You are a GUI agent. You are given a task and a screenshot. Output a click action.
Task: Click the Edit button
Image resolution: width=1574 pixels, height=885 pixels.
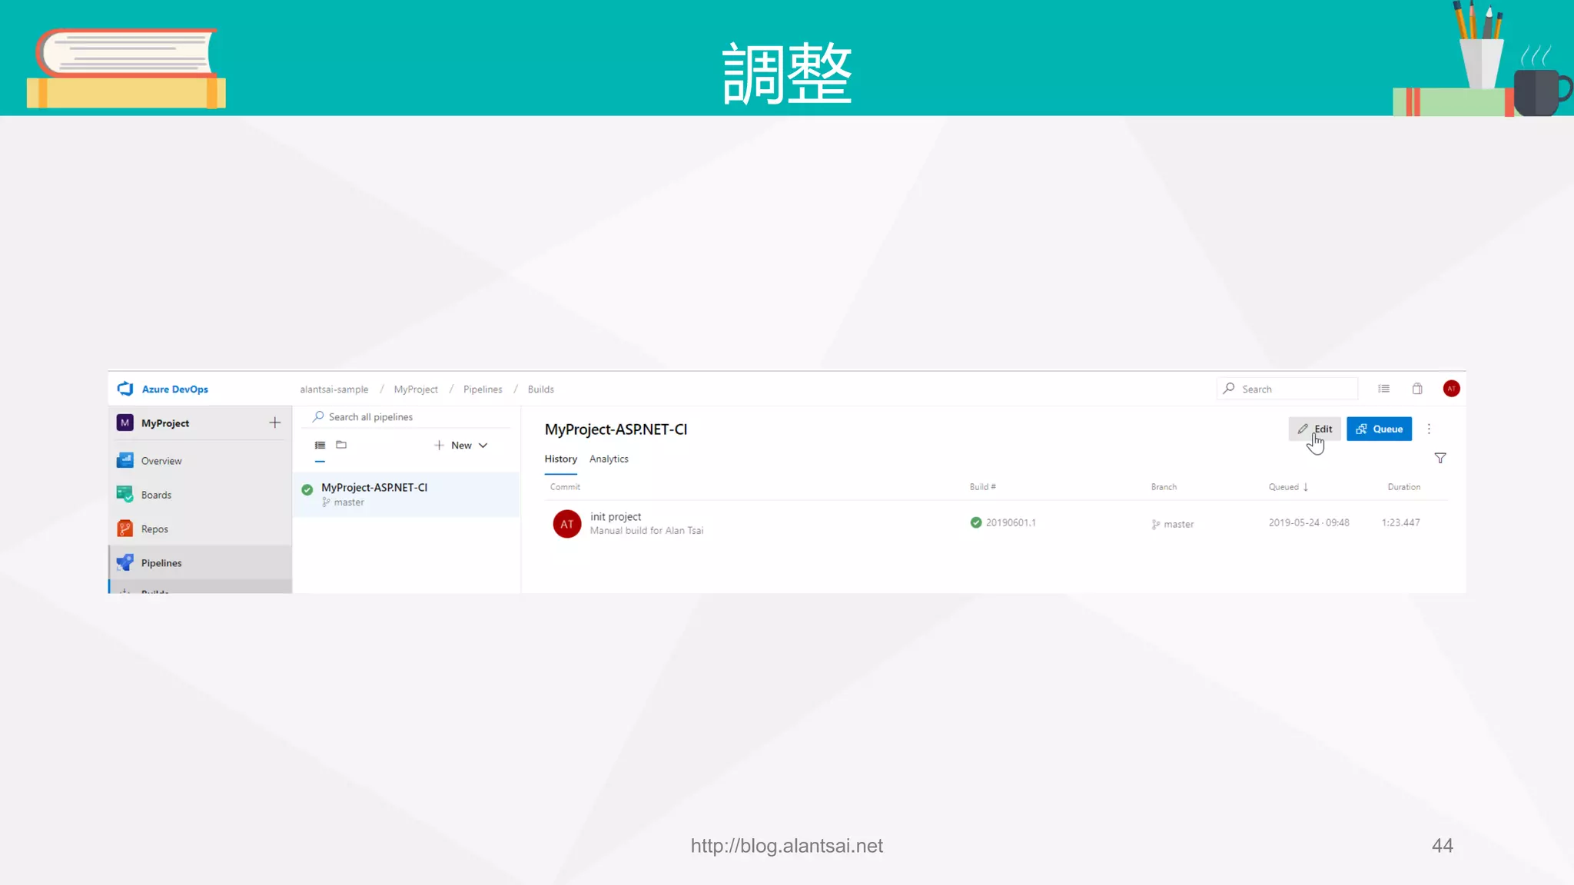click(1315, 429)
